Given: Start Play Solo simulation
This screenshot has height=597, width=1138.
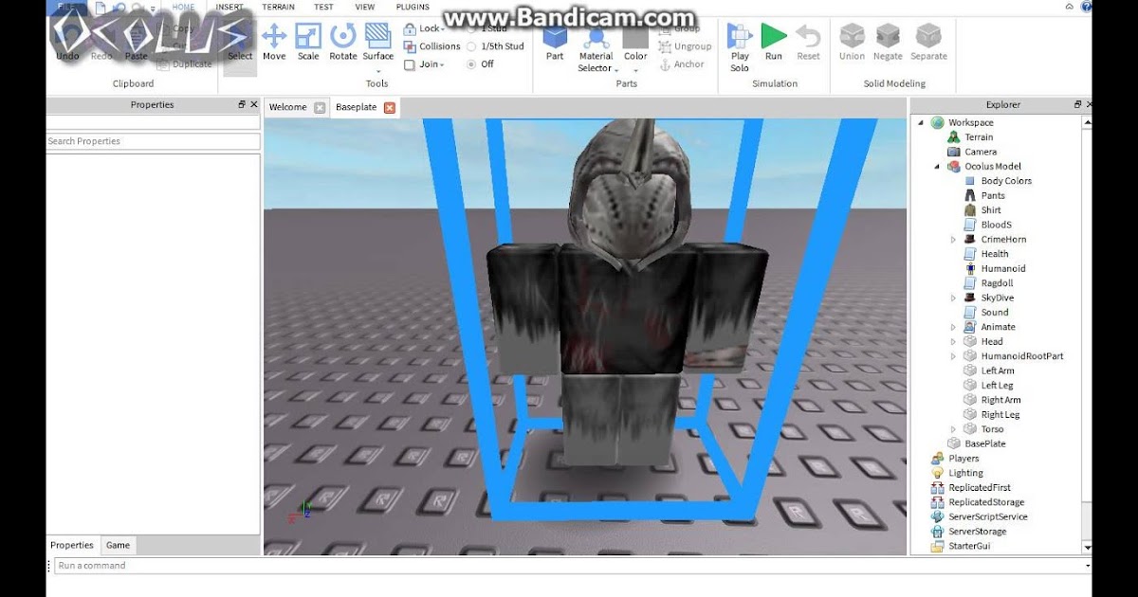Looking at the screenshot, I should tap(740, 47).
